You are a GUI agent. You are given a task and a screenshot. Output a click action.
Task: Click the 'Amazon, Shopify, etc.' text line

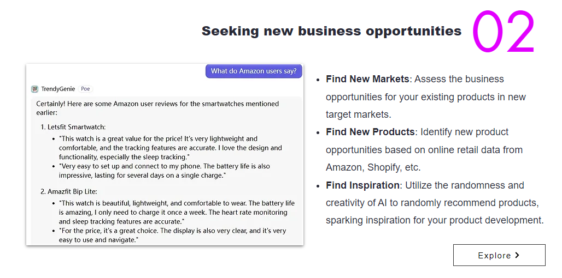click(x=373, y=167)
